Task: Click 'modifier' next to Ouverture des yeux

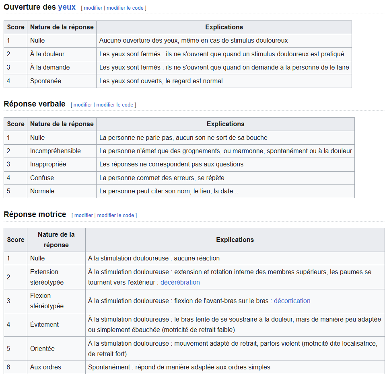Action: pos(93,8)
